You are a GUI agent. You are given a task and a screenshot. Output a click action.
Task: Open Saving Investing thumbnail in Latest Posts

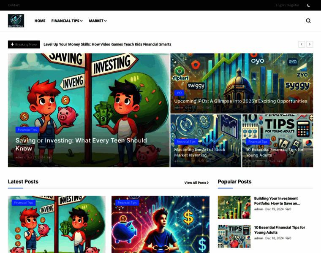tap(57, 224)
